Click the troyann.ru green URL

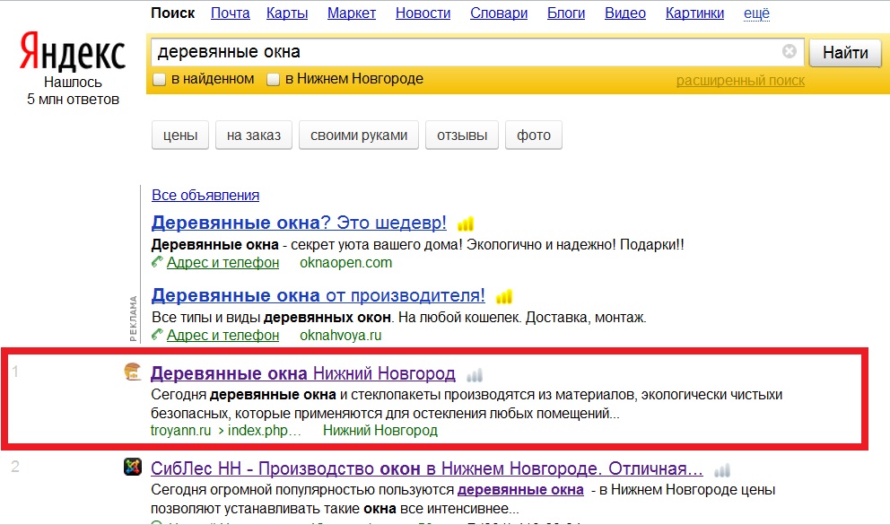click(x=180, y=430)
